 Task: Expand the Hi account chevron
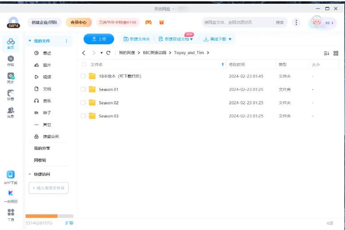332,23
